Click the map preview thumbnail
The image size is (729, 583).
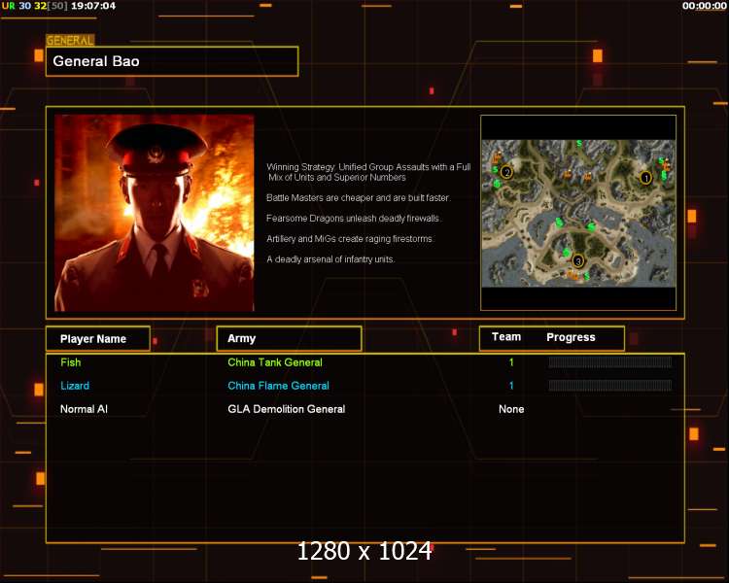click(x=578, y=213)
